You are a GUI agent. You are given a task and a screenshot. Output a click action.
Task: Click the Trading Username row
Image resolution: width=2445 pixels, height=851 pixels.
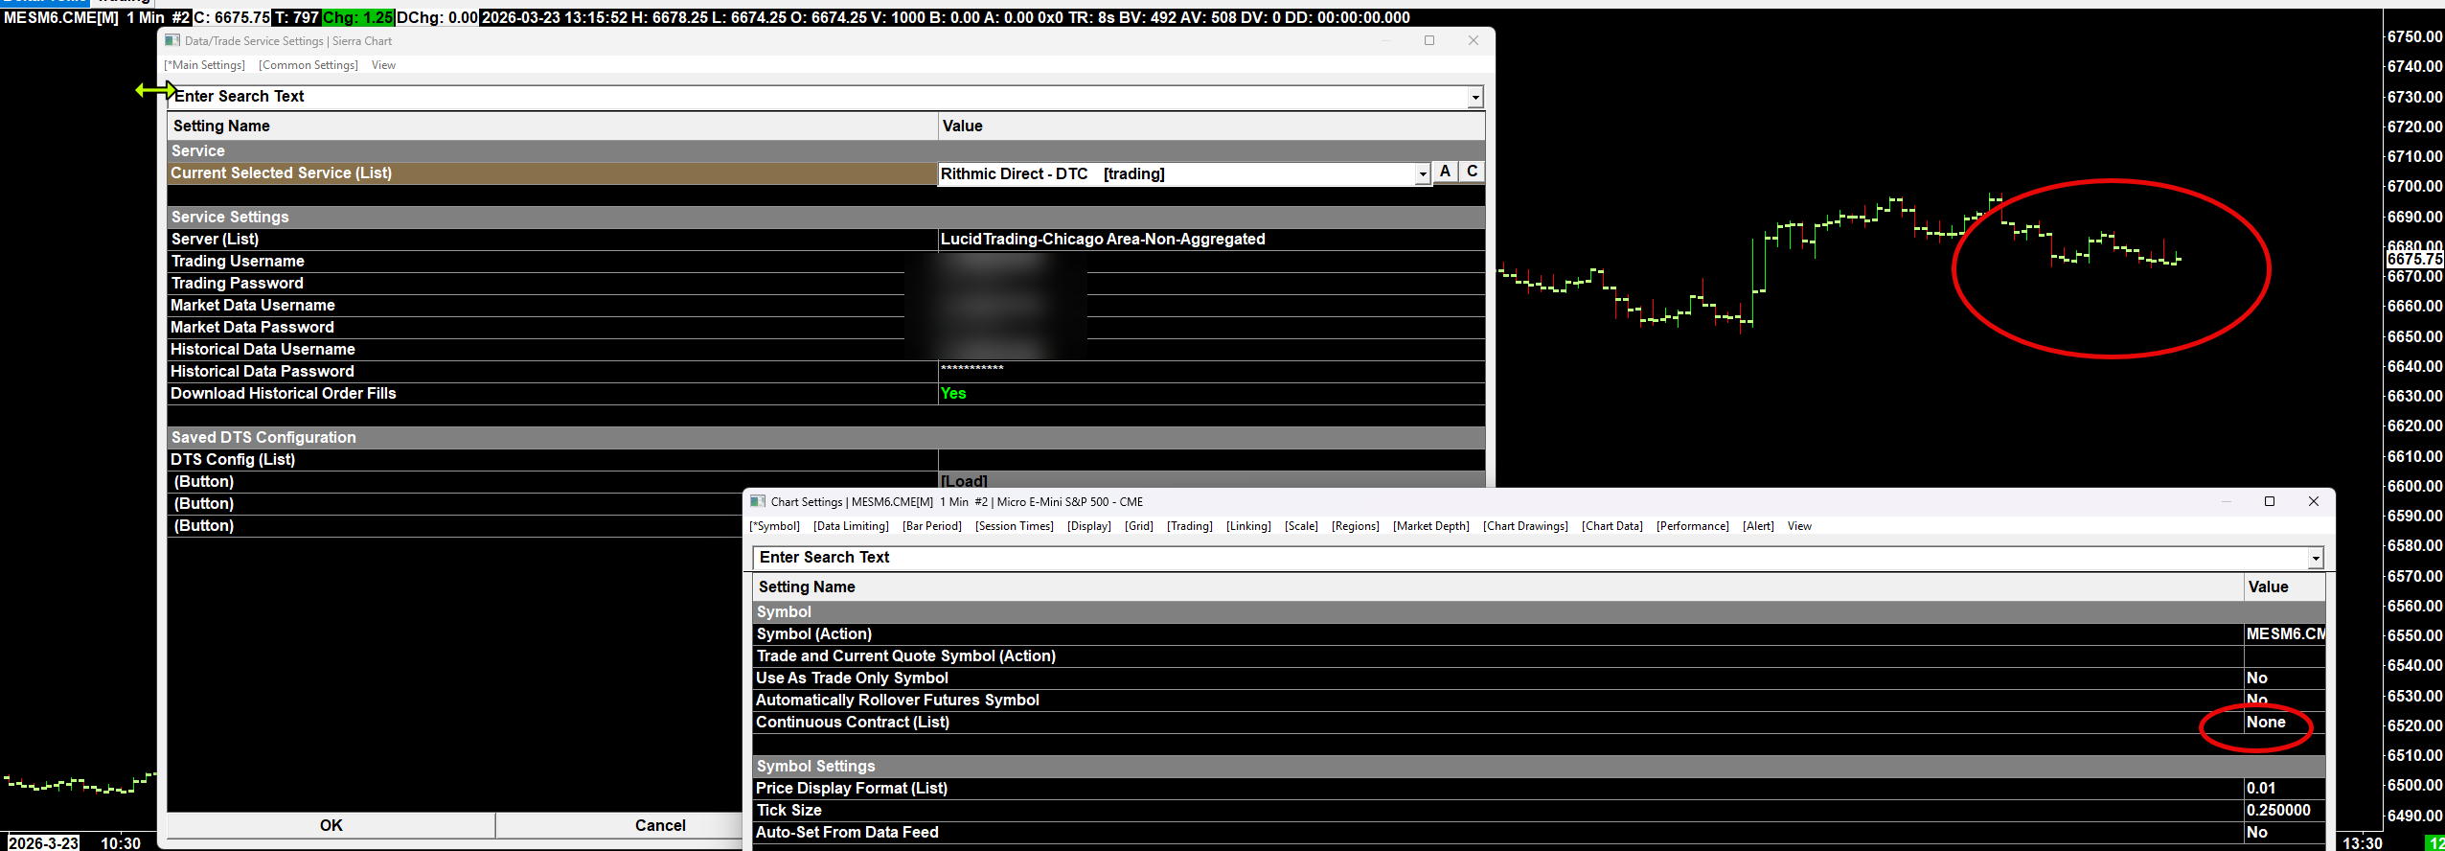click(x=826, y=262)
